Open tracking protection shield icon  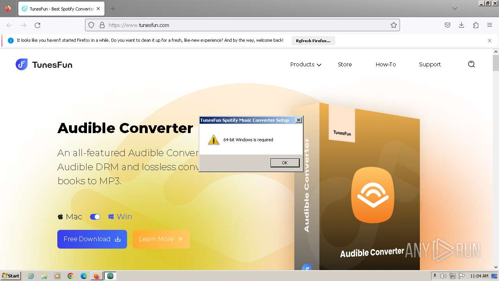91,25
